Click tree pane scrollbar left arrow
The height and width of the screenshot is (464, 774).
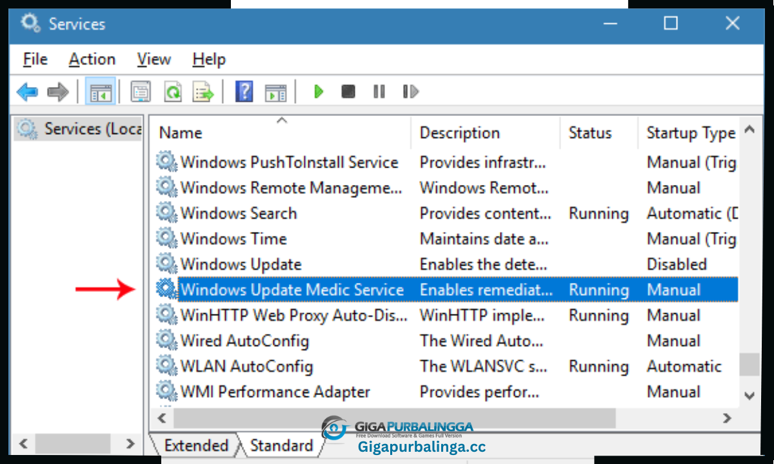pyautogui.click(x=23, y=443)
